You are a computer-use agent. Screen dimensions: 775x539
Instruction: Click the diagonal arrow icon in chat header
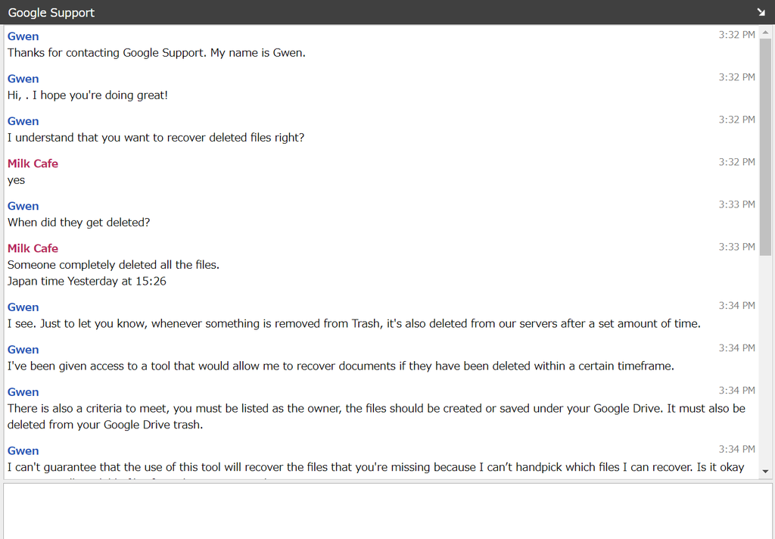coord(761,12)
